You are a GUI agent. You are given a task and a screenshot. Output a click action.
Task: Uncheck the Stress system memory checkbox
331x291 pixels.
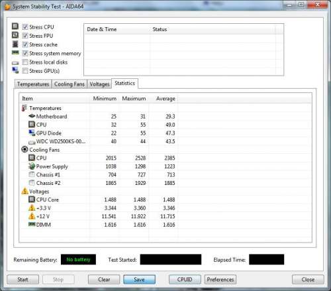click(x=25, y=53)
